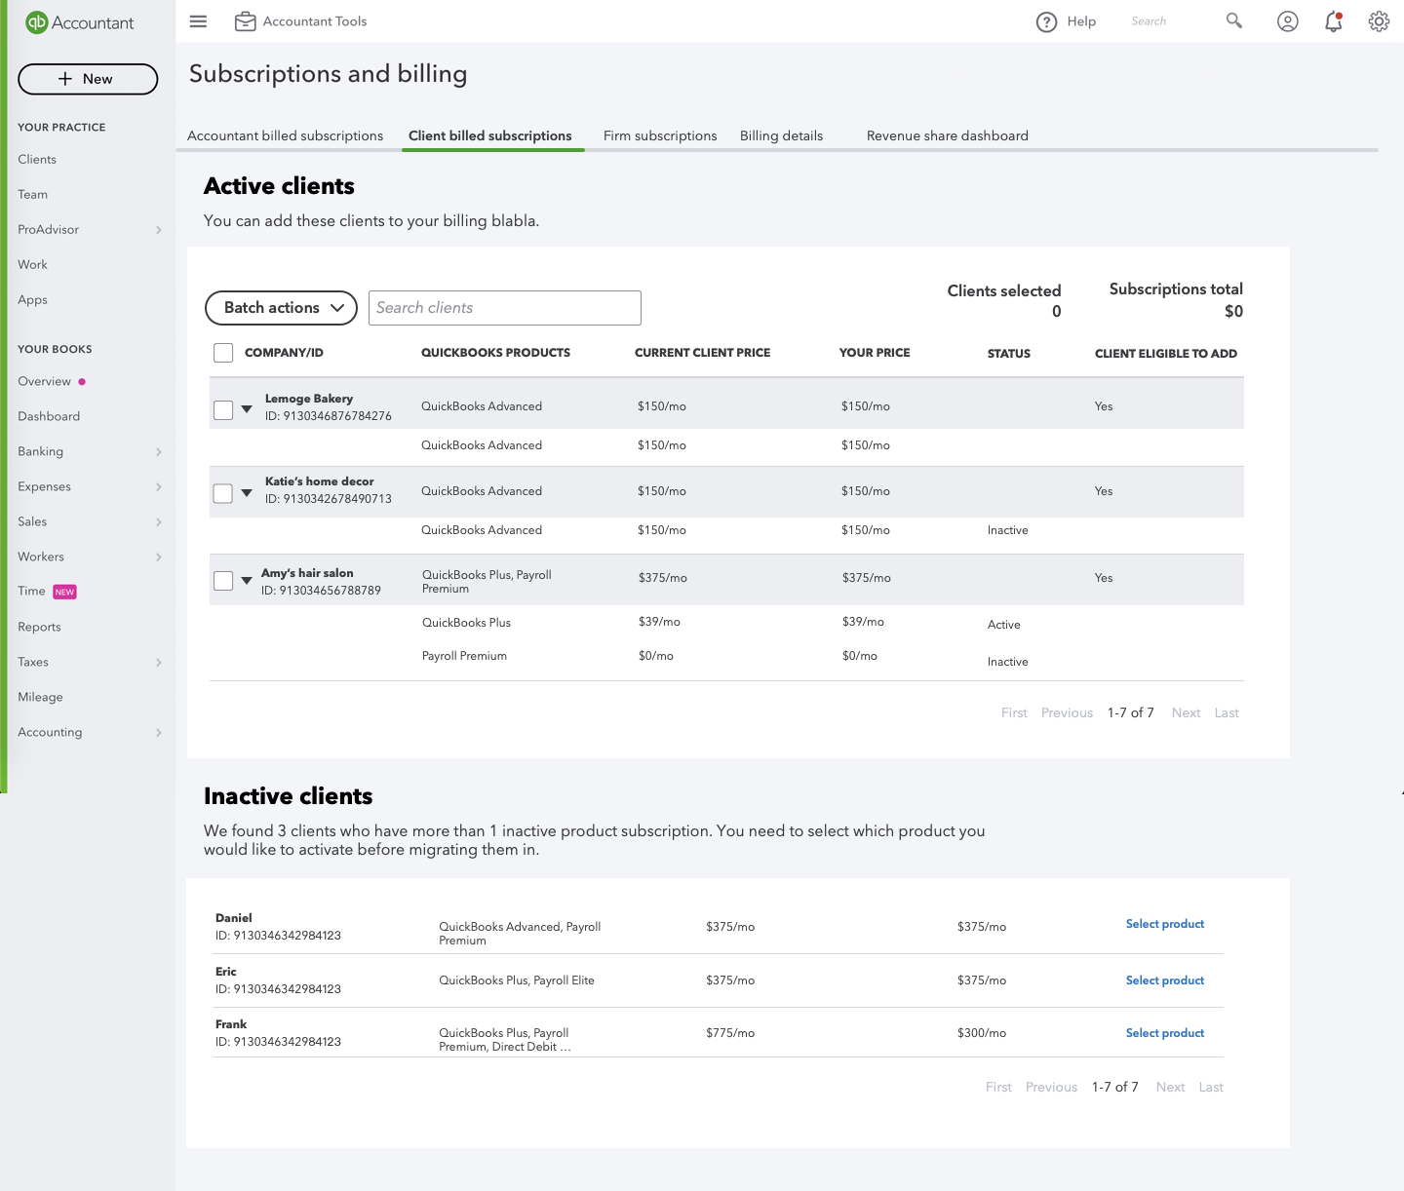Open the user profile icon
This screenshot has width=1404, height=1191.
(1288, 21)
